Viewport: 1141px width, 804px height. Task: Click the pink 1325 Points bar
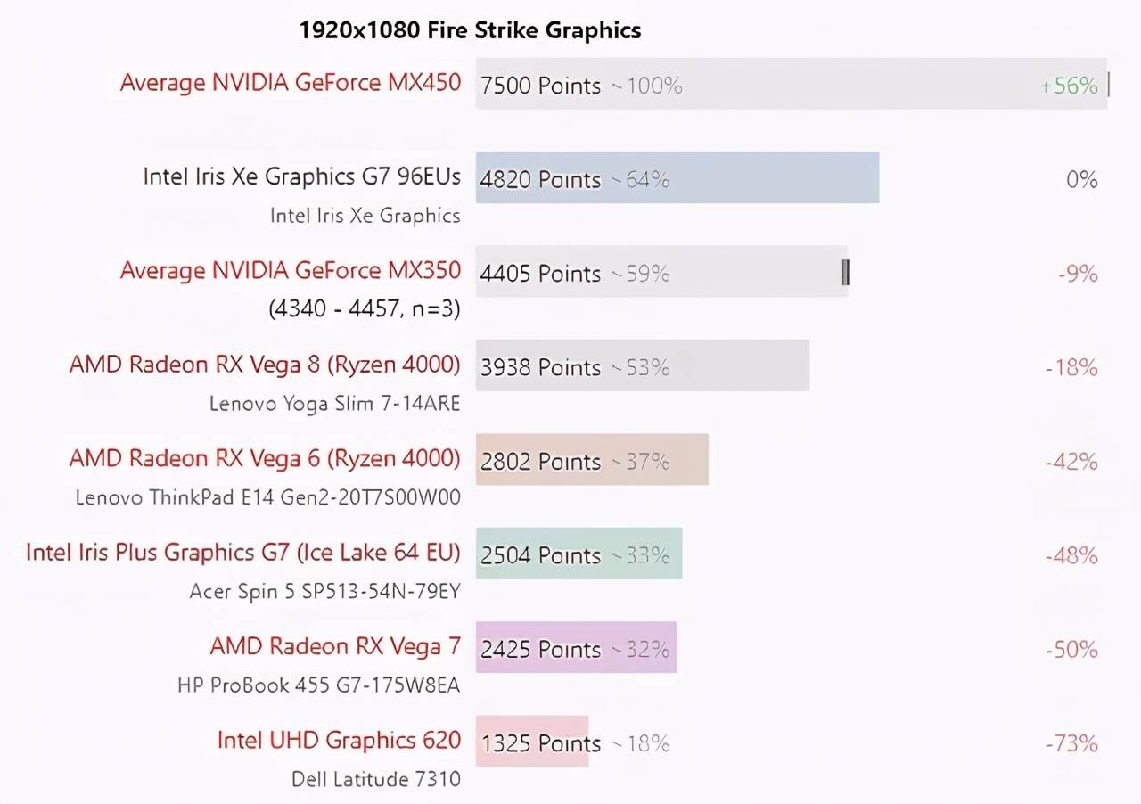pos(531,742)
